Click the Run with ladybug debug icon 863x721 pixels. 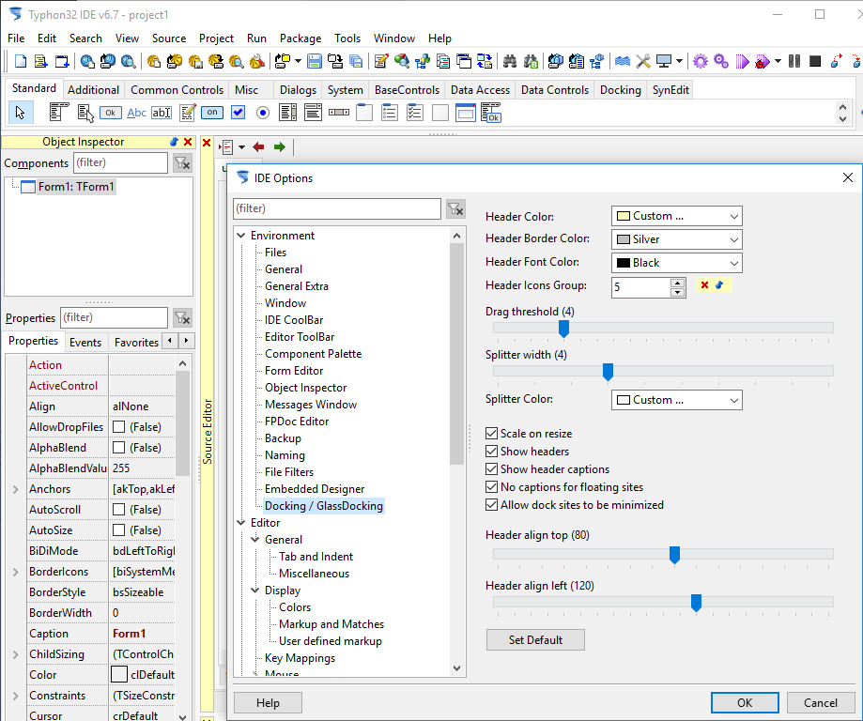[763, 61]
